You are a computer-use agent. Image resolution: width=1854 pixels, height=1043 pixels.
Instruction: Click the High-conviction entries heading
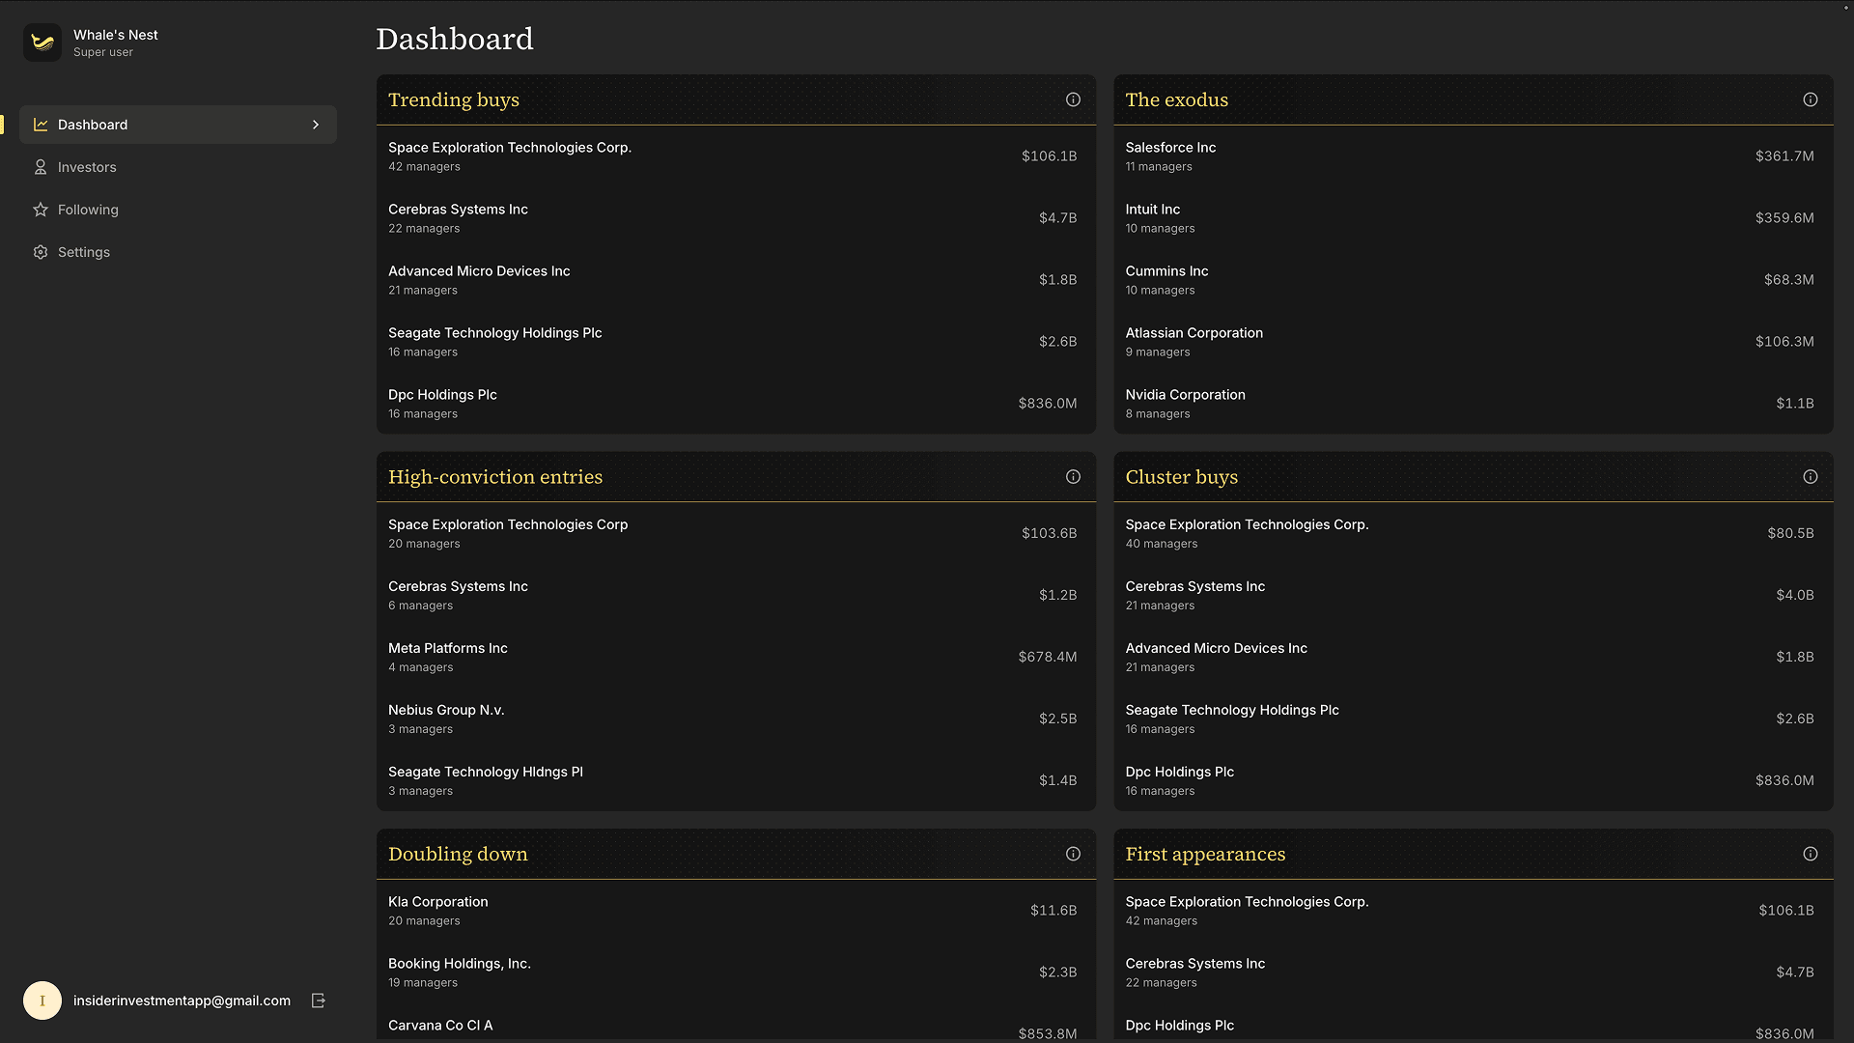coord(495,477)
